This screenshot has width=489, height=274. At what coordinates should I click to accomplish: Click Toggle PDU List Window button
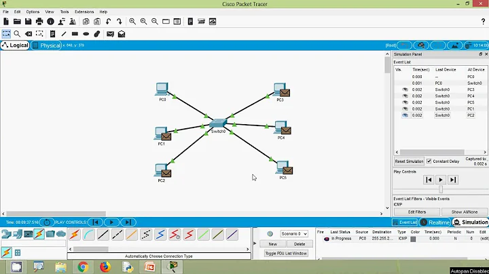(x=286, y=253)
